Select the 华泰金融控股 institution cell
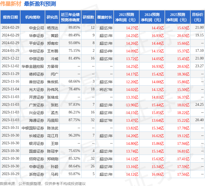205x186 pixels. pos(33,66)
